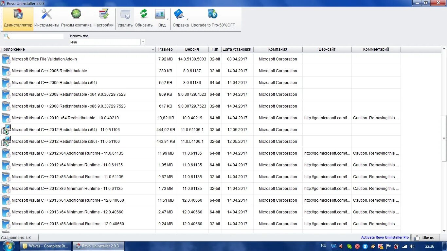Click the Mail.ru @ tray icon
Viewport: 447px width, 251px height.
357,246
